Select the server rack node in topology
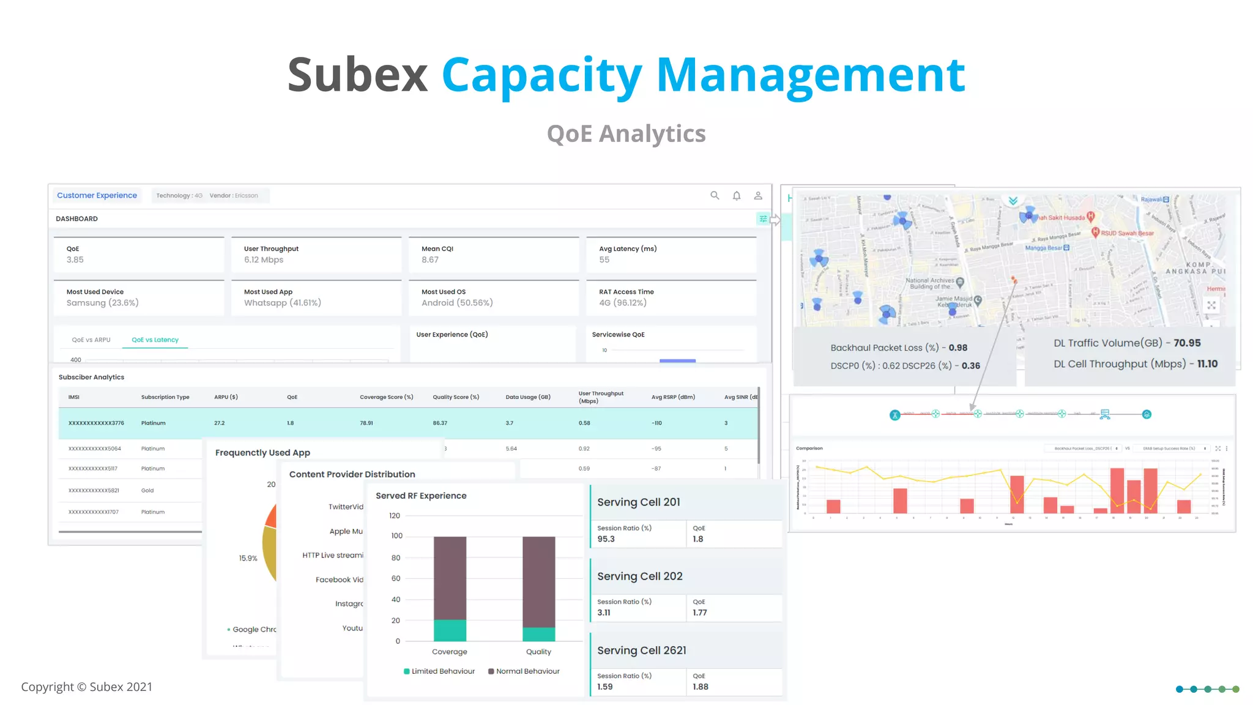 (1105, 414)
